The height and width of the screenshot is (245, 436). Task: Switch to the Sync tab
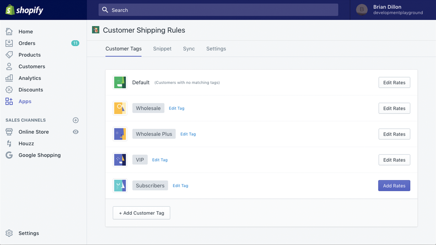189,49
